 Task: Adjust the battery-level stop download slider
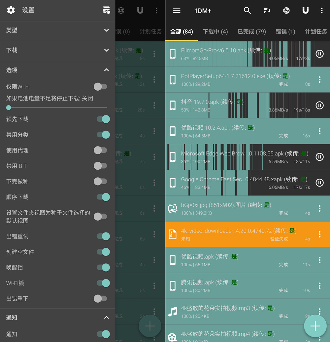pos(57,107)
